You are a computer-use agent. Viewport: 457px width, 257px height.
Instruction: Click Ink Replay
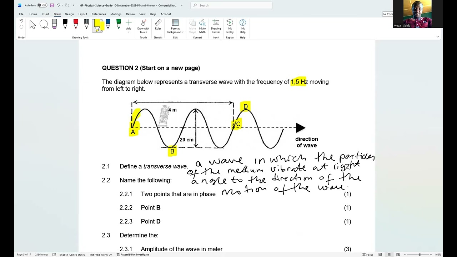coord(230,26)
